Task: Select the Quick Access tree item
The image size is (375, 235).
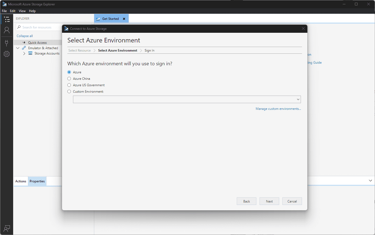Action: coord(37,42)
